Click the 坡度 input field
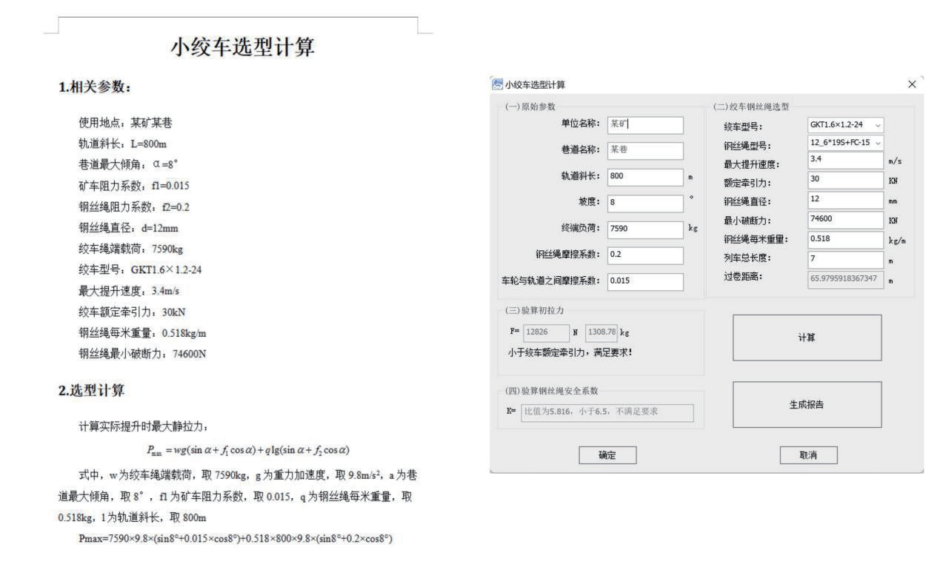 [x=644, y=202]
